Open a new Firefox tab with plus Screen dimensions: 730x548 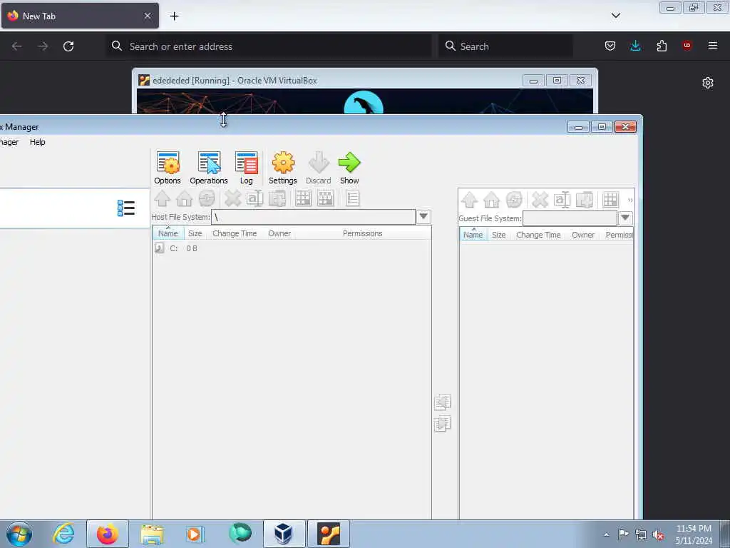coord(174,16)
